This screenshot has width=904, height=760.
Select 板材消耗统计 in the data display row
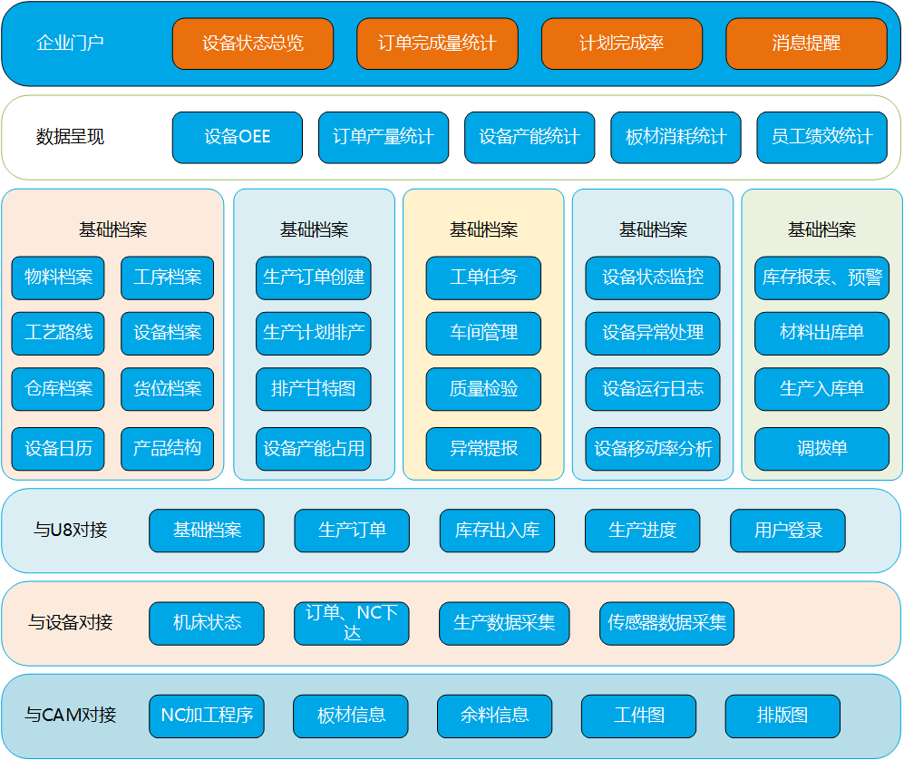[x=676, y=138]
